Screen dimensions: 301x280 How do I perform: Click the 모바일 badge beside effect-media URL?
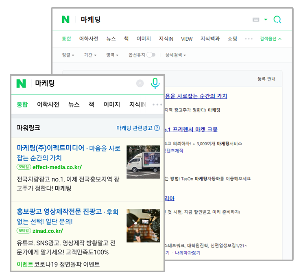click(24, 167)
